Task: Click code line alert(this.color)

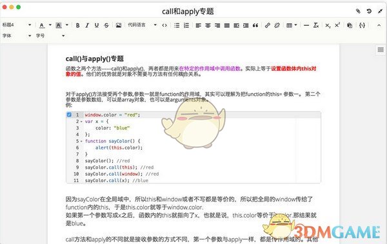Action: (119, 147)
